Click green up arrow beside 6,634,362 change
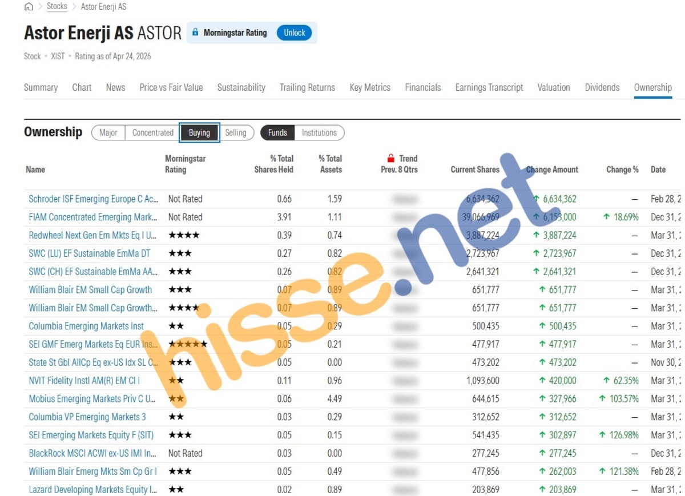The height and width of the screenshot is (496, 685). point(536,199)
